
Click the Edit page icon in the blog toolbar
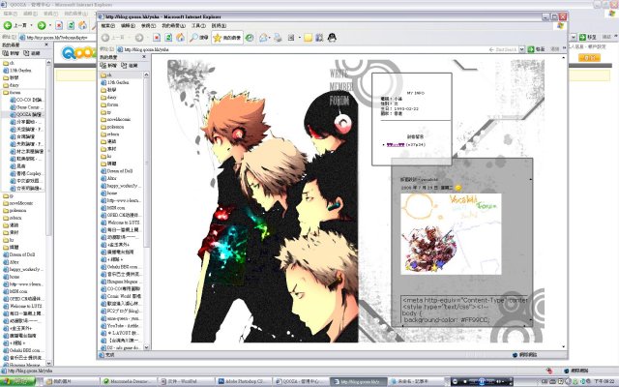291,38
